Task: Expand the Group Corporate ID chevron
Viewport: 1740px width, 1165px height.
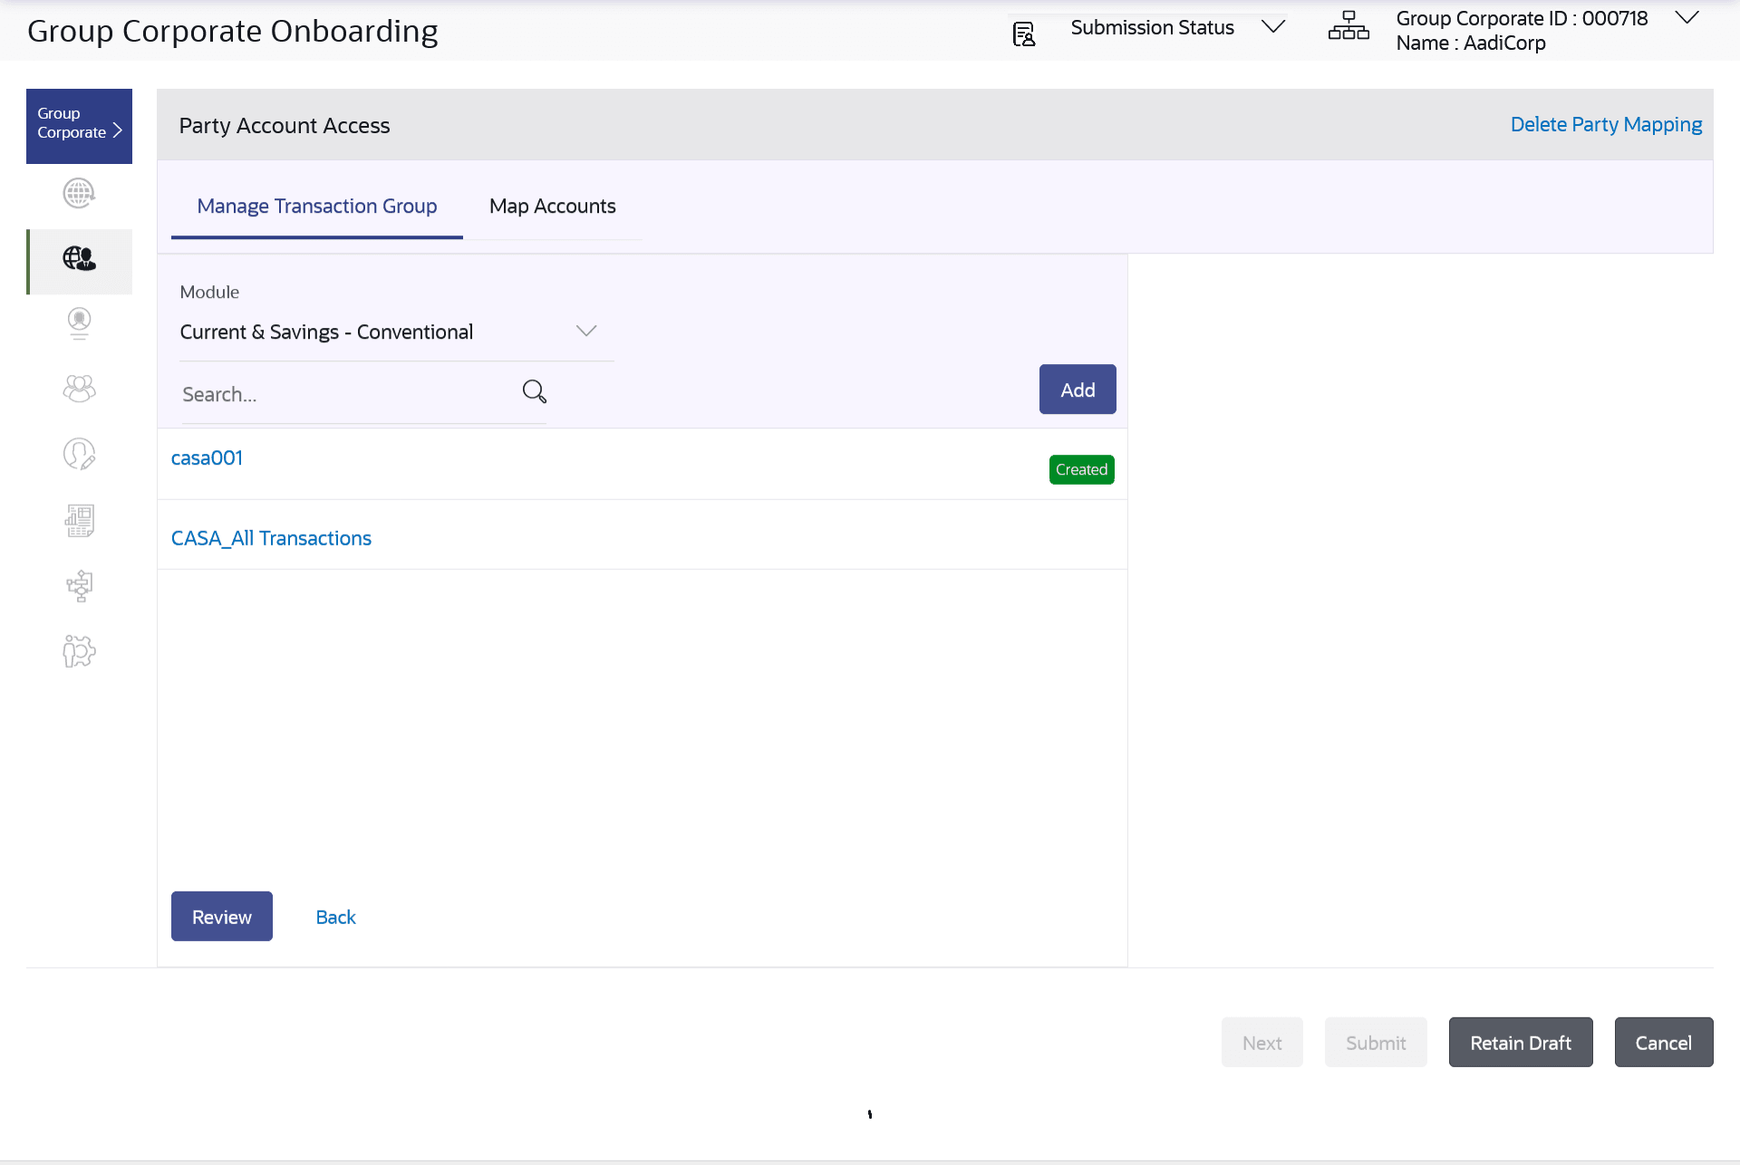Action: pyautogui.click(x=1686, y=18)
